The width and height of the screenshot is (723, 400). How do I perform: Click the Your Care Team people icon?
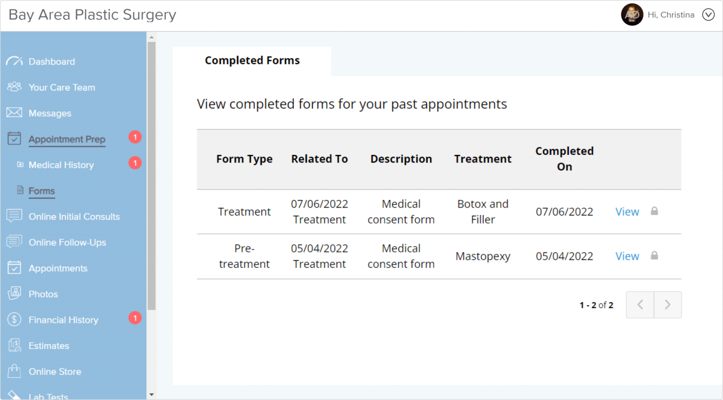[14, 87]
